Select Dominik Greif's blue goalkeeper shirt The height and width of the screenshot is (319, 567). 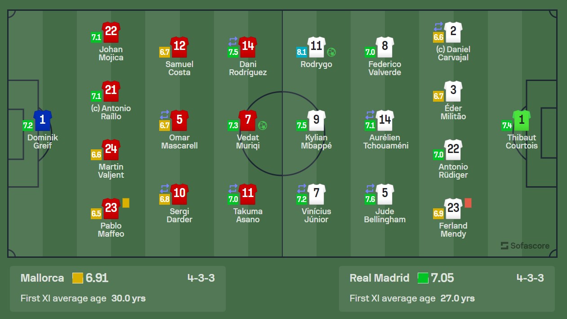tap(43, 120)
